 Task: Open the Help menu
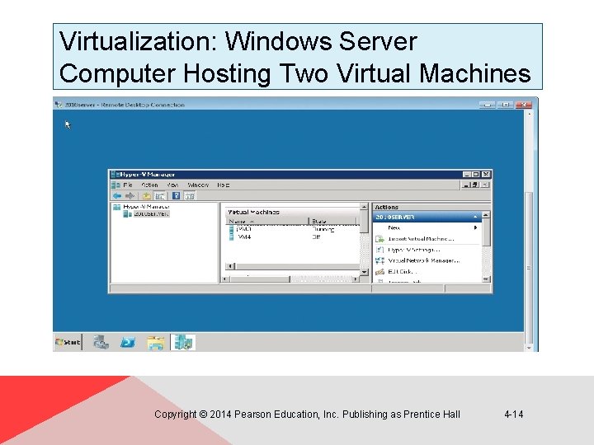tap(223, 185)
